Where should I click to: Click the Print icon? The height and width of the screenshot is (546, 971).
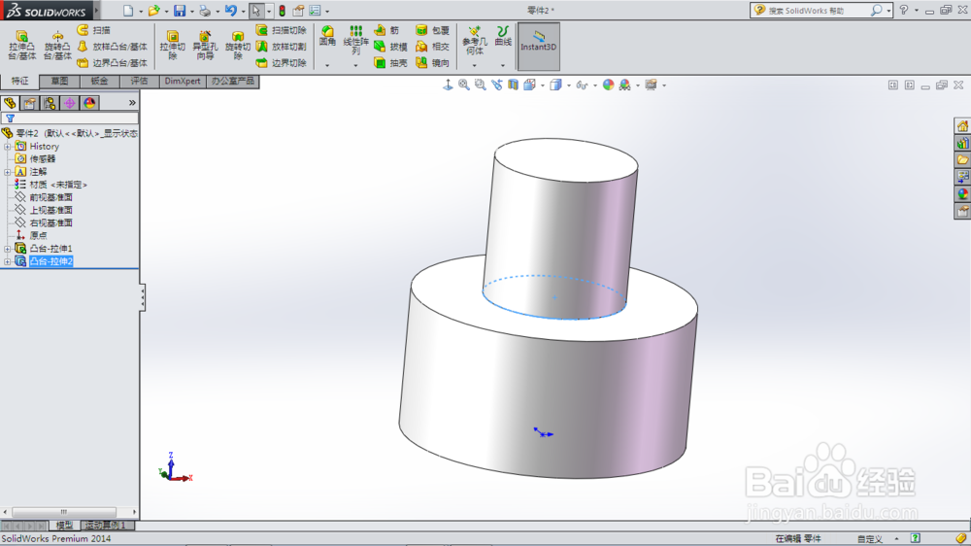click(x=205, y=11)
